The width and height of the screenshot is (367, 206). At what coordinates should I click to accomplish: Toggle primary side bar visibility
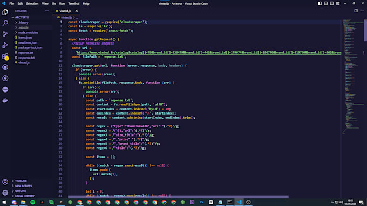[320, 4]
